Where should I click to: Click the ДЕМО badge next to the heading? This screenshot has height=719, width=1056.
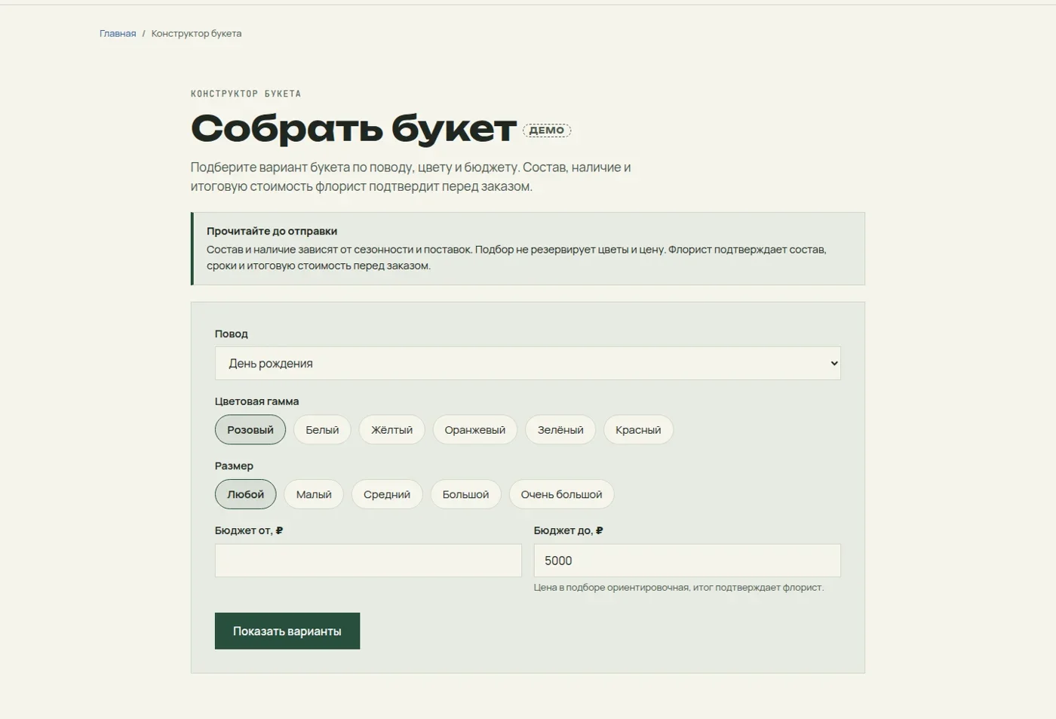coord(547,131)
